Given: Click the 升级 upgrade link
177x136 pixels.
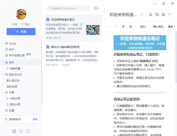Looking at the screenshot, I should tap(15, 24).
